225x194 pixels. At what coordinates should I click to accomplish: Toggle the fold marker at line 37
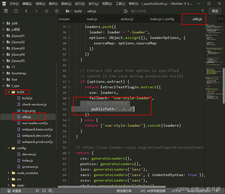point(69,27)
